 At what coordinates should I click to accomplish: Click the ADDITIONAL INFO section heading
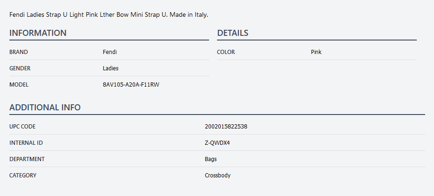pos(45,108)
